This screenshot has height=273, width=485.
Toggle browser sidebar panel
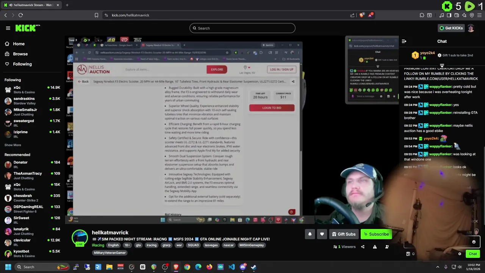(449, 15)
